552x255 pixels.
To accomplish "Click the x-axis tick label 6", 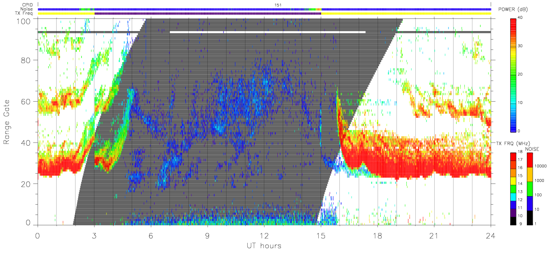I will 151,236.
